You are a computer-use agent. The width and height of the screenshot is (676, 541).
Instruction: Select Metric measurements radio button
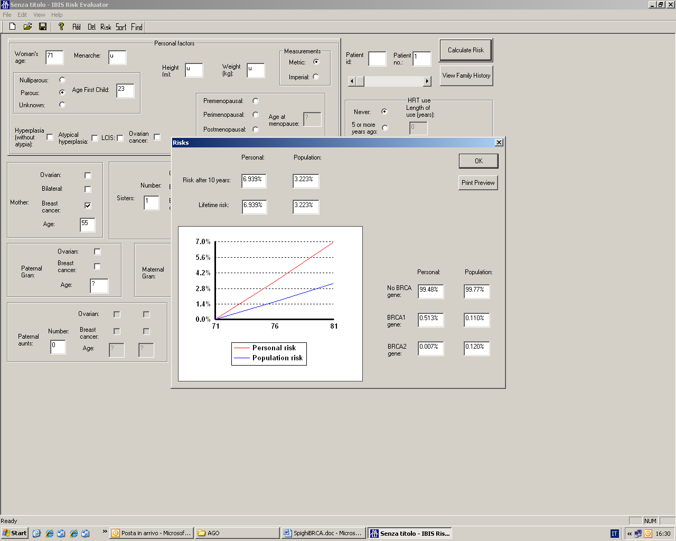point(316,62)
